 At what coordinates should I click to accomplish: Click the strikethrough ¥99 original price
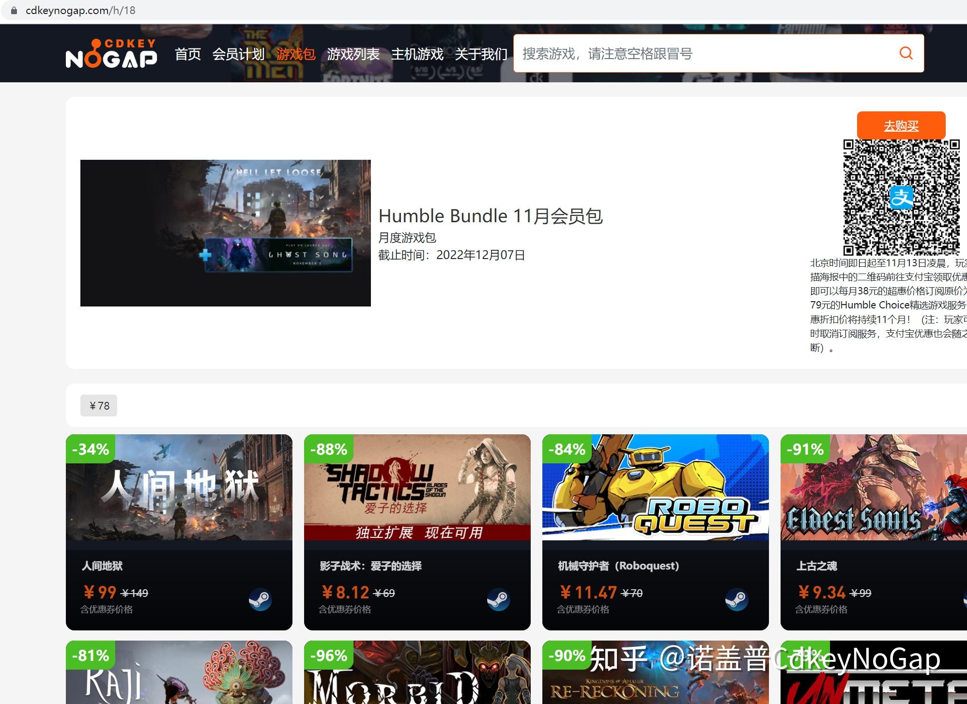coord(860,593)
